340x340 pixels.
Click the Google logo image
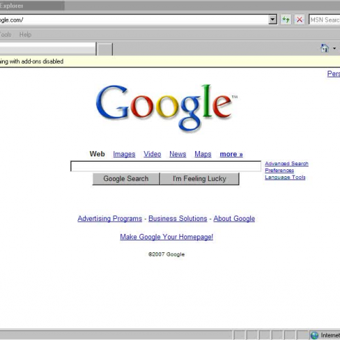(167, 108)
